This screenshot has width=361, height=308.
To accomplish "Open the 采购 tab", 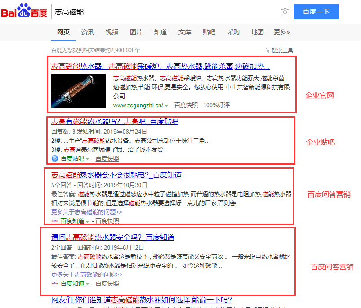I will point(233,32).
